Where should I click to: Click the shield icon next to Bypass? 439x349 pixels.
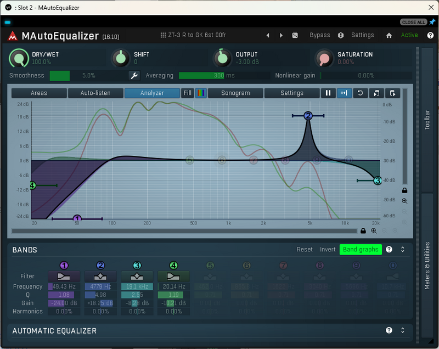pyautogui.click(x=341, y=35)
